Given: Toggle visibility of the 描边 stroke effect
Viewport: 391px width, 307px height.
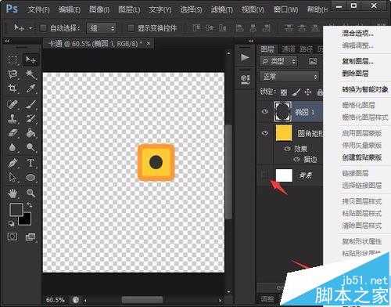Looking at the screenshot, I should (296, 159).
